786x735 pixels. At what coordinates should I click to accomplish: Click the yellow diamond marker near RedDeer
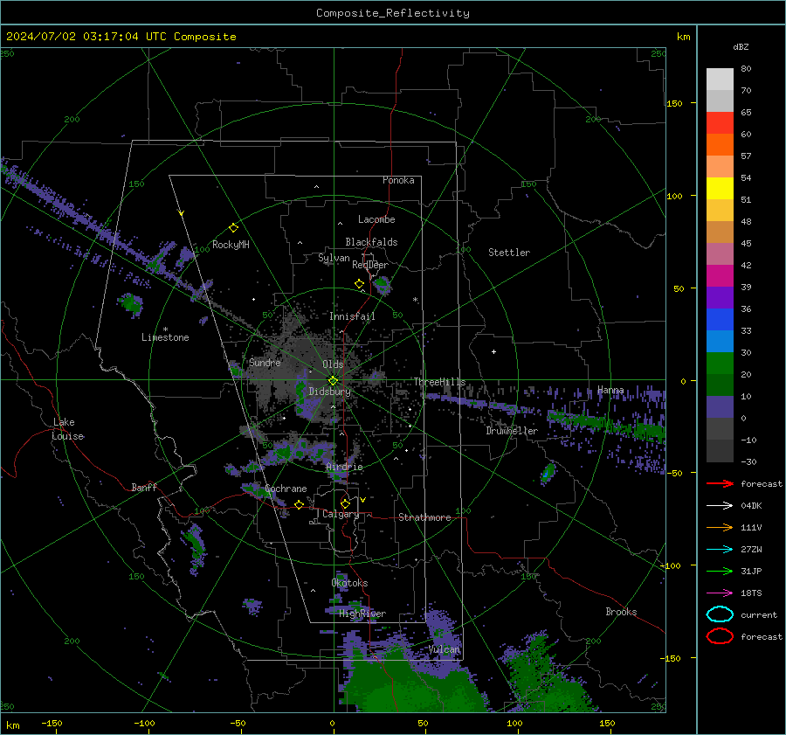point(360,284)
